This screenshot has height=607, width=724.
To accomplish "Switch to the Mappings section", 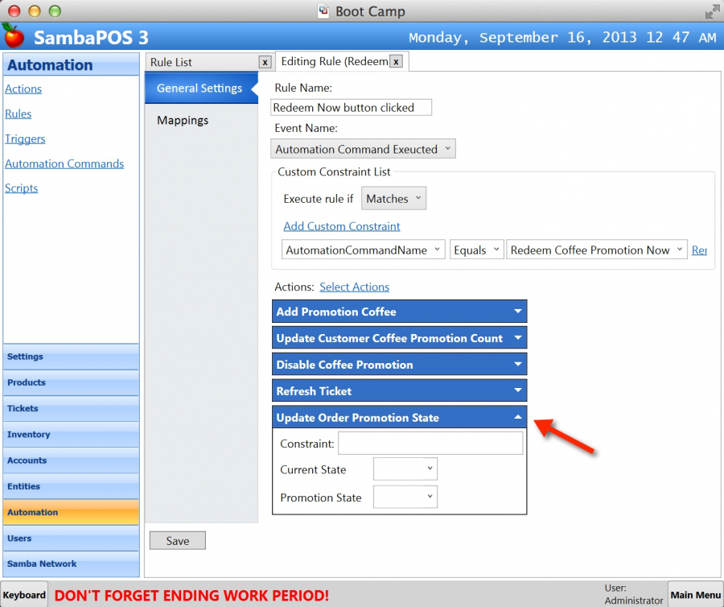I will [x=183, y=120].
